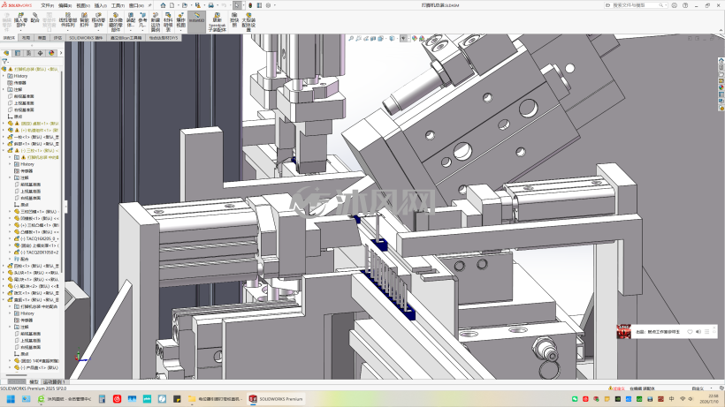The image size is (725, 407).
Task: Click the Rebuild traffic light icon
Action: [x=250, y=5]
